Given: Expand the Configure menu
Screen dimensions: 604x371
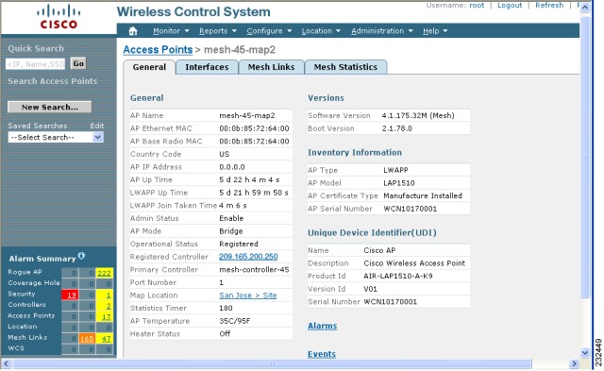Looking at the screenshot, I should click(x=269, y=31).
